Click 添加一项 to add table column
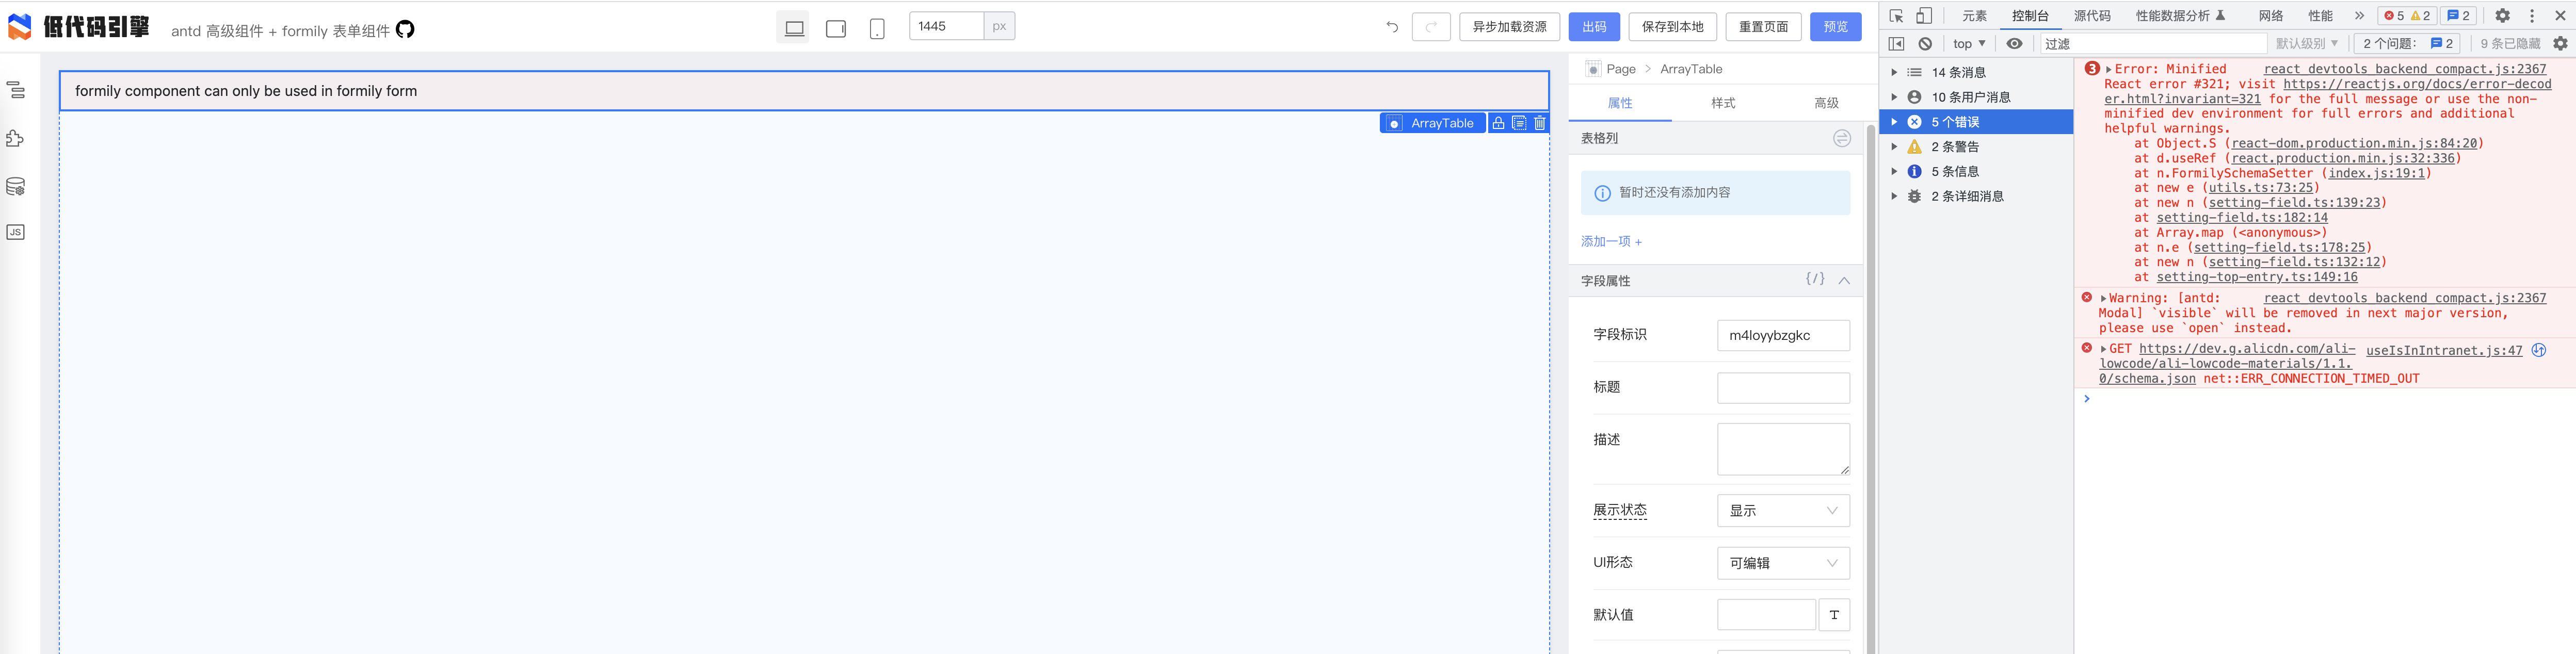 [1610, 241]
